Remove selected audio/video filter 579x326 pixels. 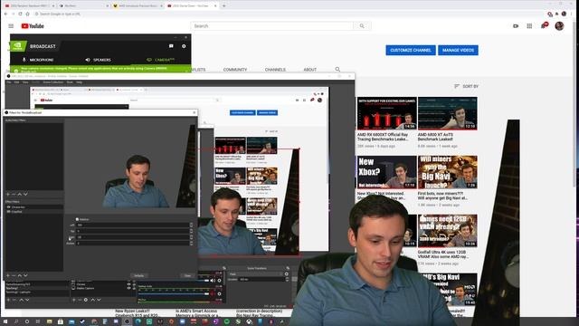(x=14, y=194)
